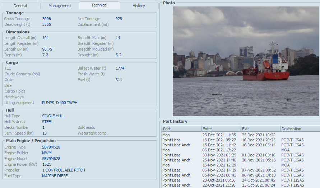Select the Technical tab
Image resolution: width=320 pixels, height=188 pixels.
(x=99, y=5)
